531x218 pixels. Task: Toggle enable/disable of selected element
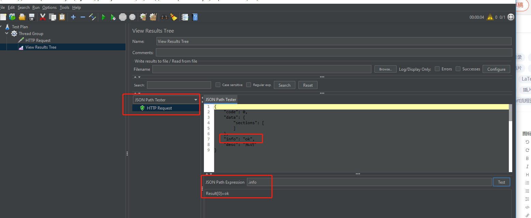(x=92, y=17)
